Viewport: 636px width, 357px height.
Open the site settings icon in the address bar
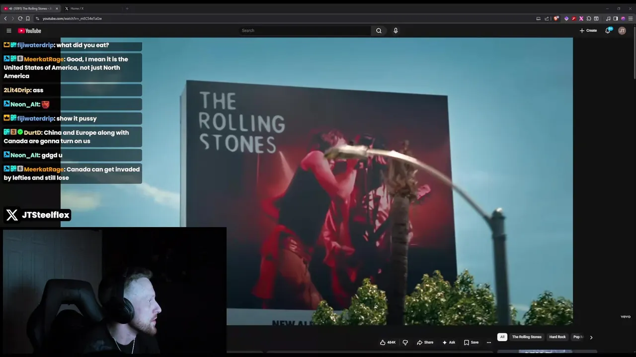(37, 18)
